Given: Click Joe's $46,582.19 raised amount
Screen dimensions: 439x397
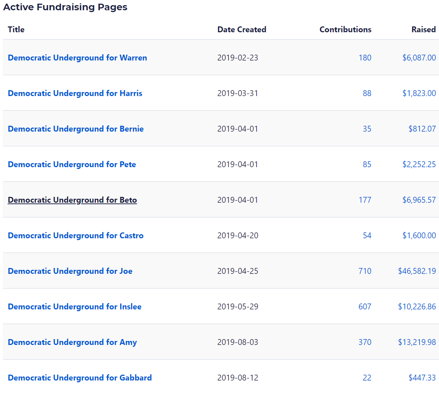Looking at the screenshot, I should point(417,271).
